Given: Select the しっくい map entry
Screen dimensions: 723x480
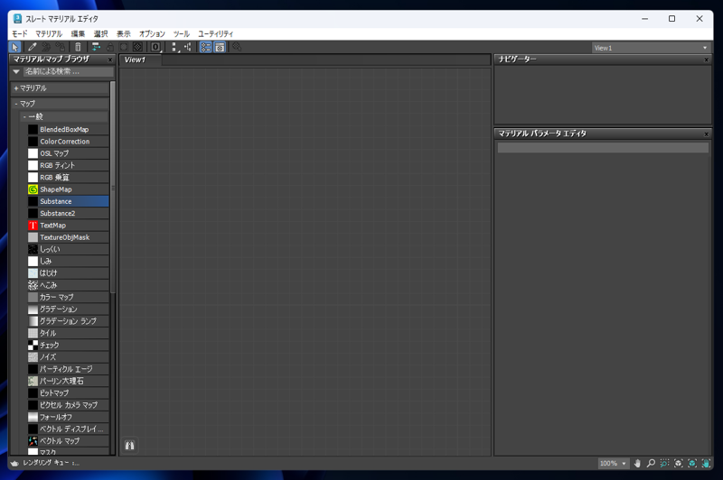Looking at the screenshot, I should click(x=69, y=249).
